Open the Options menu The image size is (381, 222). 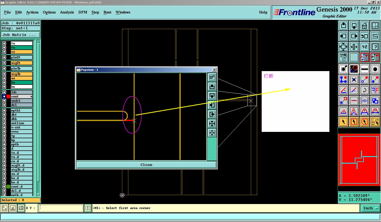coord(49,12)
